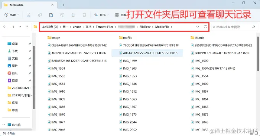Select file IMG_1552
This screenshot has height=136, width=260.
point(56,76)
